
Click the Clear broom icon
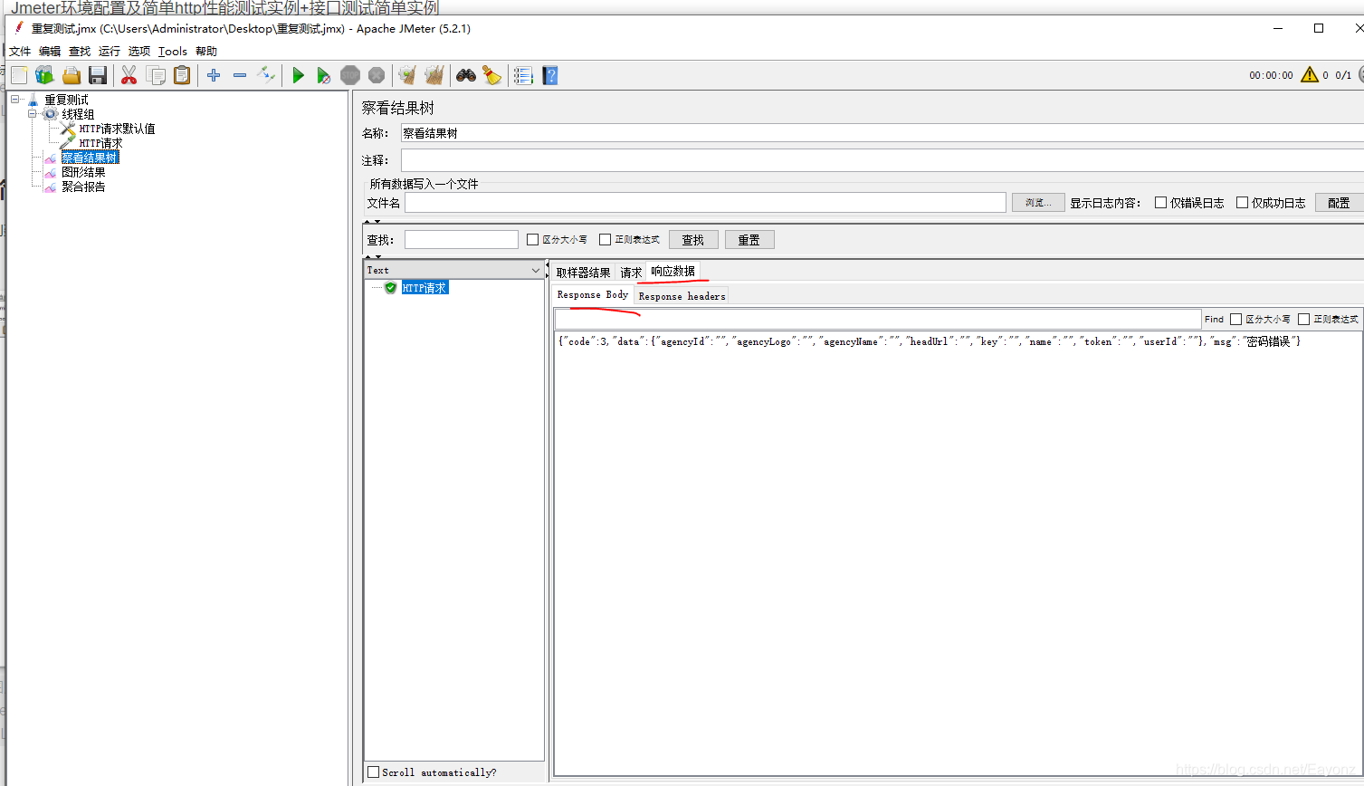[407, 75]
